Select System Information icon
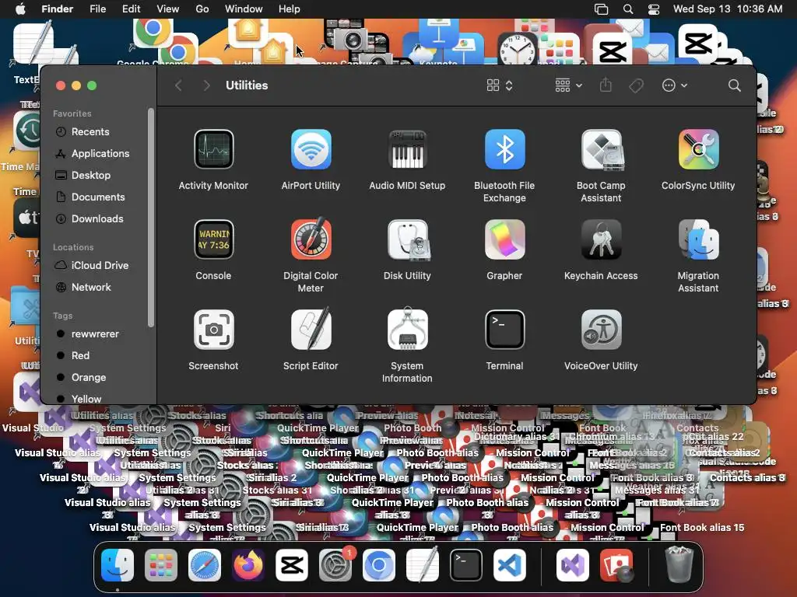Image resolution: width=797 pixels, height=597 pixels. (407, 329)
